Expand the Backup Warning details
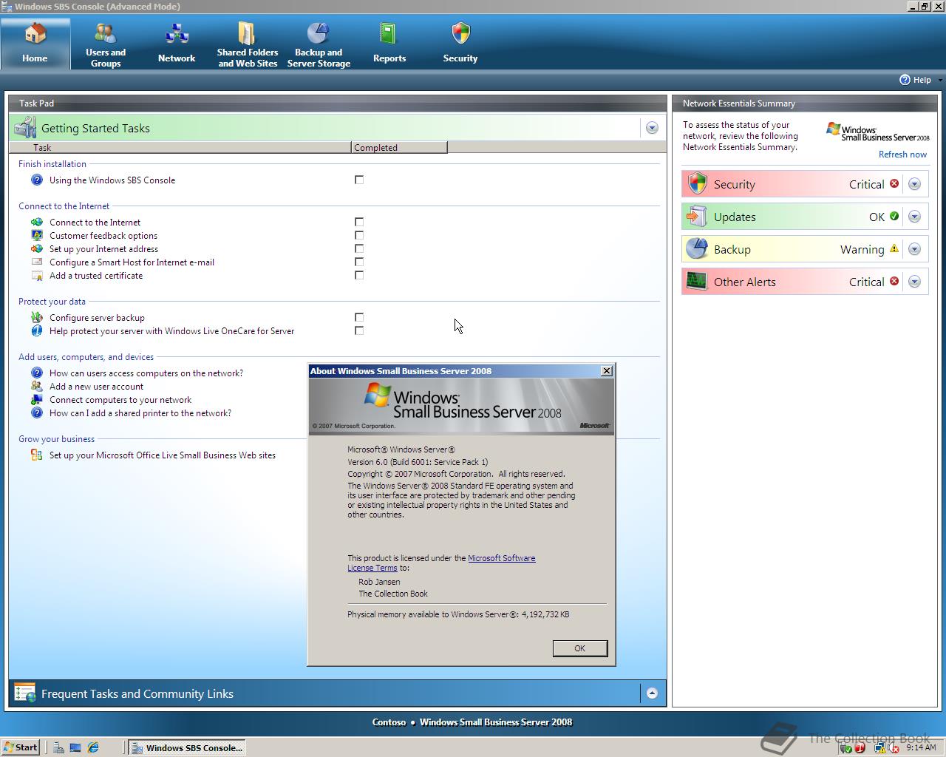This screenshot has width=946, height=757. click(914, 249)
